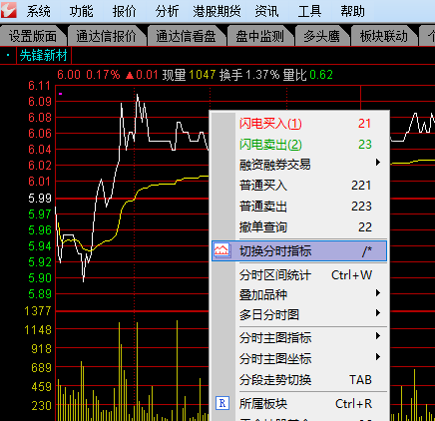Click the R icon beside 所属板块

point(222,403)
